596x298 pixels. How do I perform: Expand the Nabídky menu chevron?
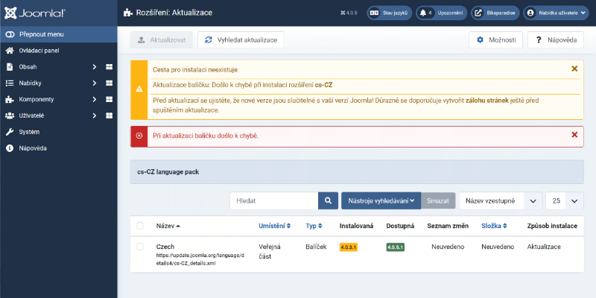[95, 83]
